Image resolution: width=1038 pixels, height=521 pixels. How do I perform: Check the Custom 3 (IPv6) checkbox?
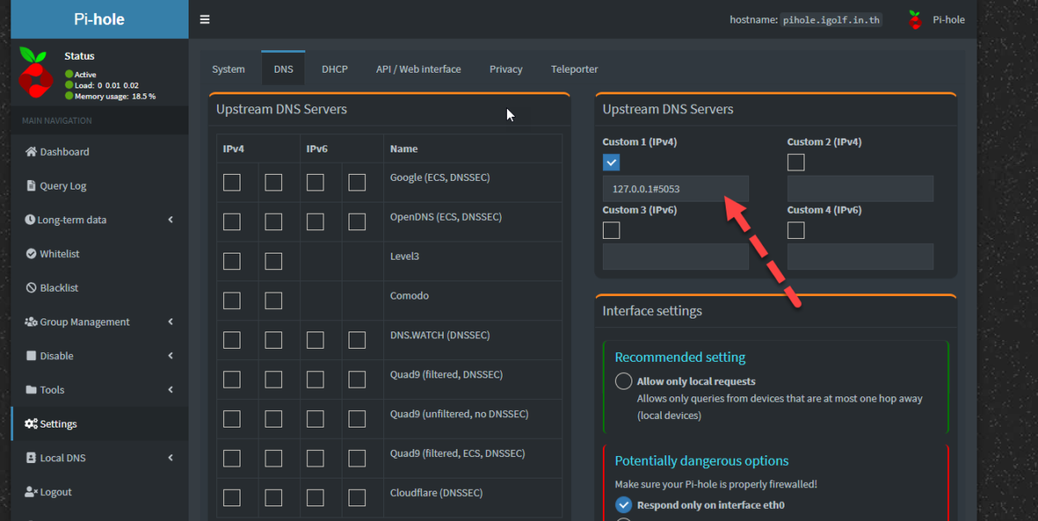coord(612,230)
